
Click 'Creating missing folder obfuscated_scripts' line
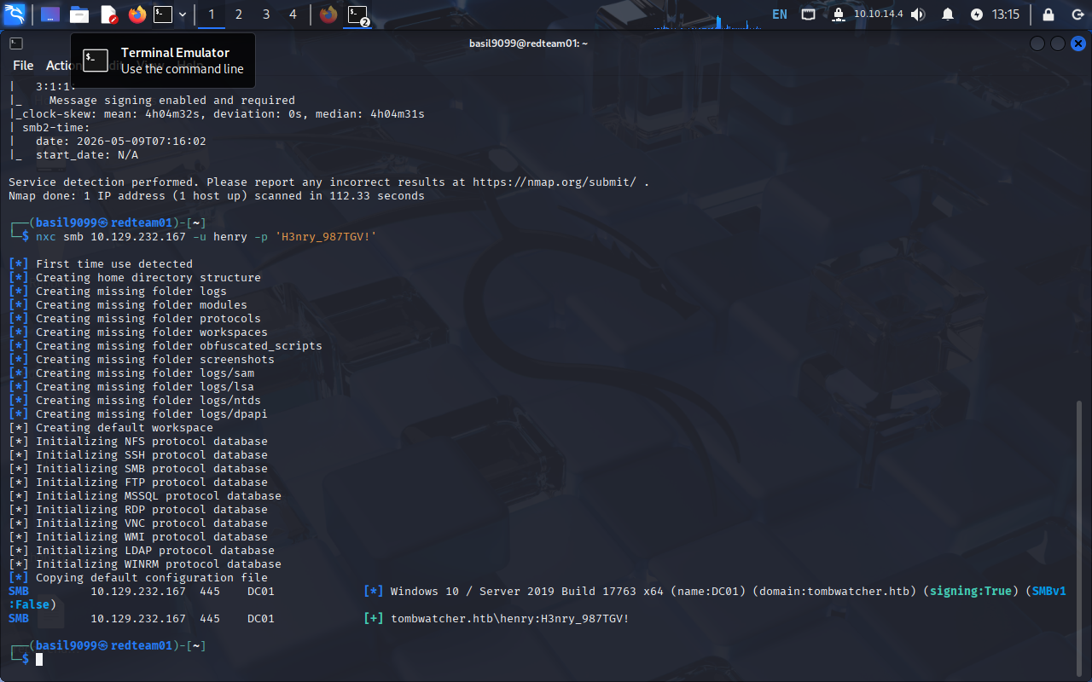[x=166, y=346]
